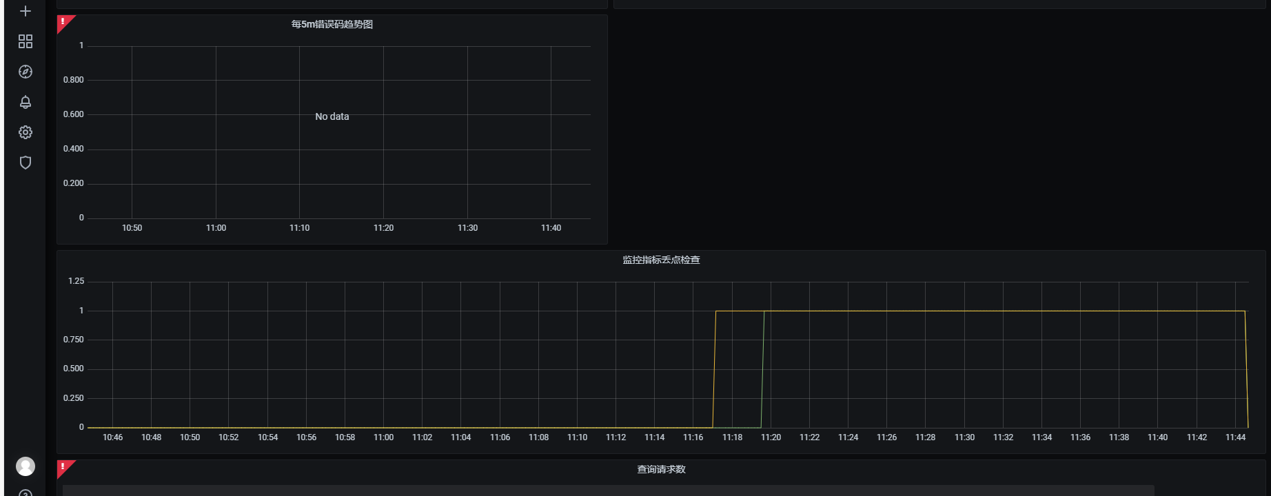Click the 0.500 y-axis label
Image resolution: width=1271 pixels, height=496 pixels.
[73, 369]
